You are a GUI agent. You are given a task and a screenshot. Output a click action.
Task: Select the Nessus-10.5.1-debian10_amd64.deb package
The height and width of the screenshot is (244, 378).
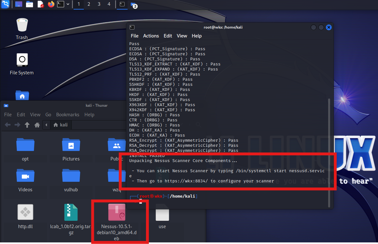(117, 222)
